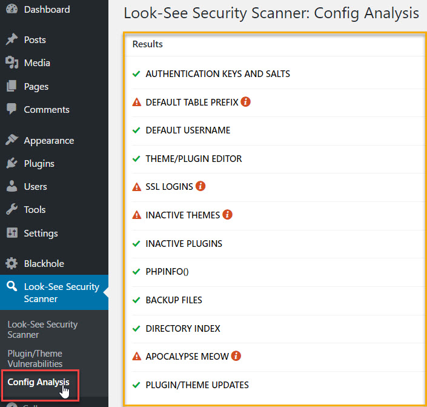Viewport: 427px width, 407px height.
Task: Click the Appearance paintbrush icon
Action: [12, 140]
